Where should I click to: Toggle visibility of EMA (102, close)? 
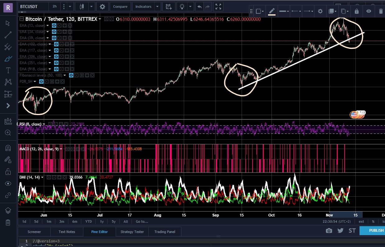[56, 44]
